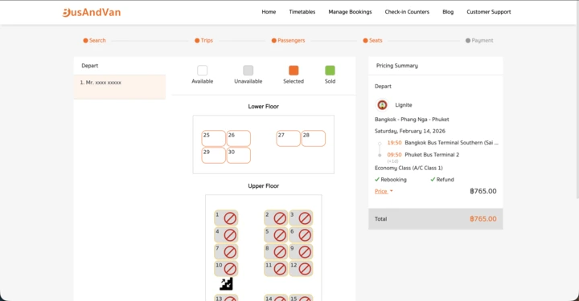Viewport: 579px width, 301px height.
Task: Click the Total ฿765.00 amount
Action: pyautogui.click(x=483, y=219)
